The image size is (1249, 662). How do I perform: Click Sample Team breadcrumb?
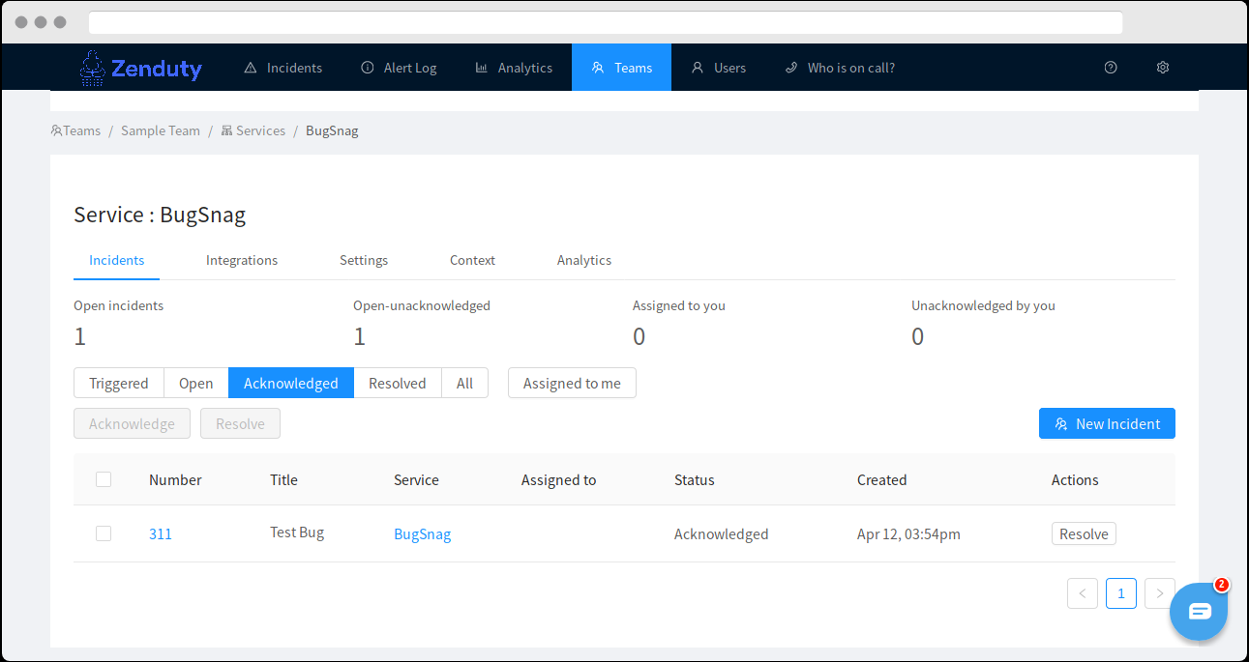pyautogui.click(x=161, y=130)
